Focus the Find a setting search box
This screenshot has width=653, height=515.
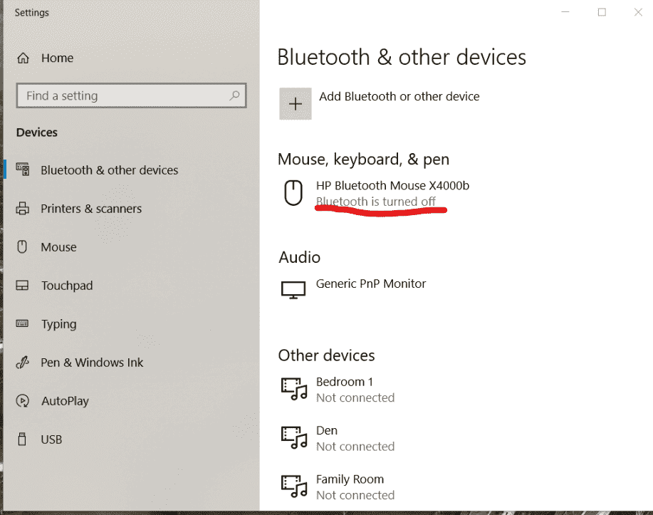131,95
